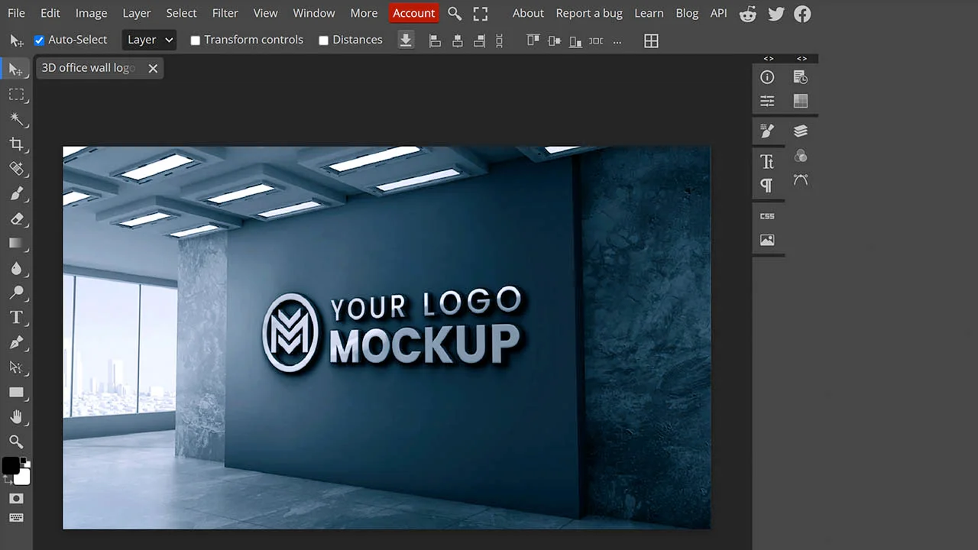978x550 pixels.
Task: Expand more alignment options ellipsis
Action: pos(617,41)
